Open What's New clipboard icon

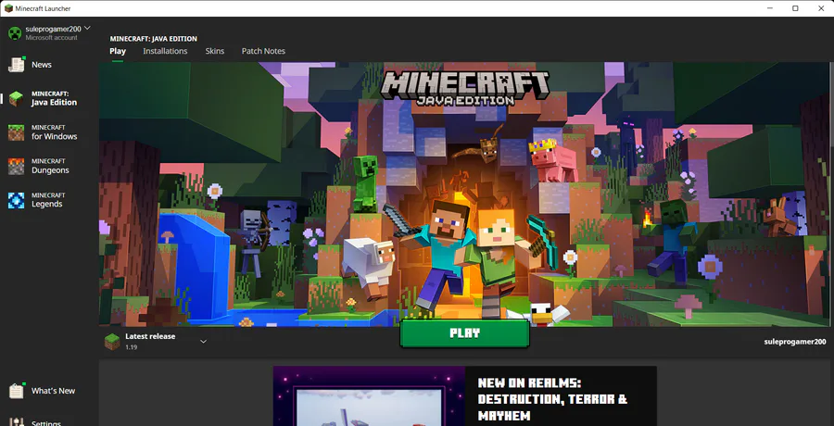pos(17,391)
